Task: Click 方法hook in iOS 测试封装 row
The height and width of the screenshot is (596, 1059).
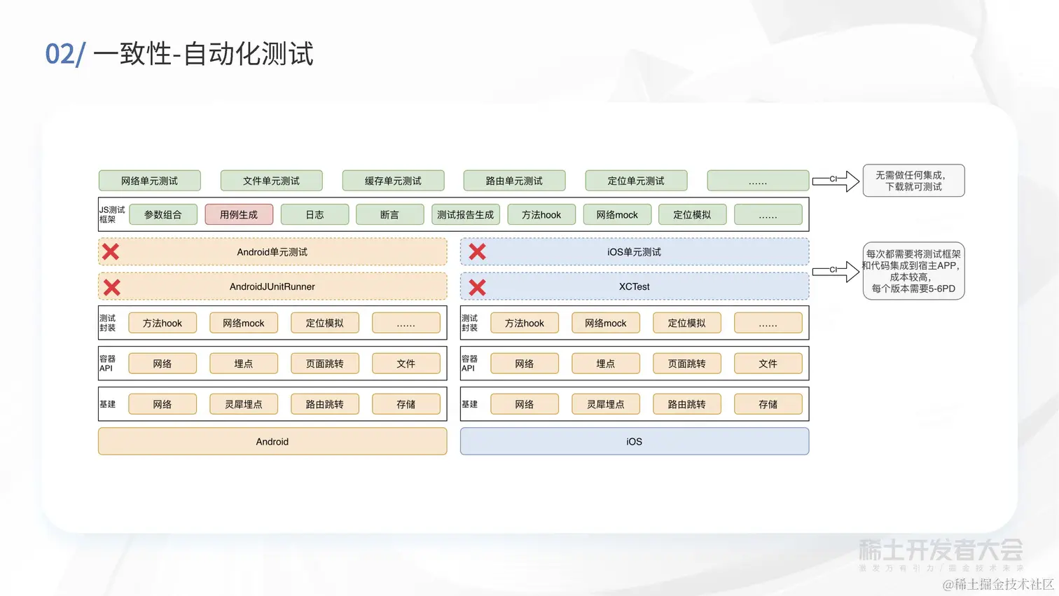Action: click(525, 323)
